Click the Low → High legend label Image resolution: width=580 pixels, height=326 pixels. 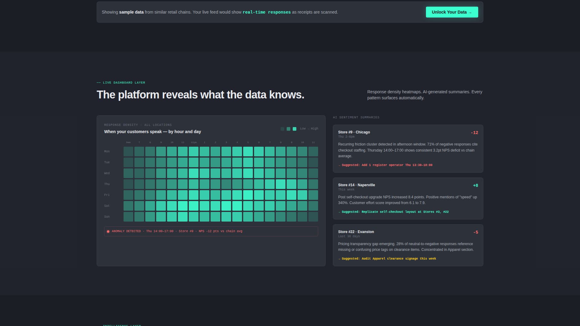point(309,129)
